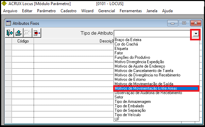Maximize the Atributos Fixos window
The width and height of the screenshot is (205, 127).
pos(184,23)
